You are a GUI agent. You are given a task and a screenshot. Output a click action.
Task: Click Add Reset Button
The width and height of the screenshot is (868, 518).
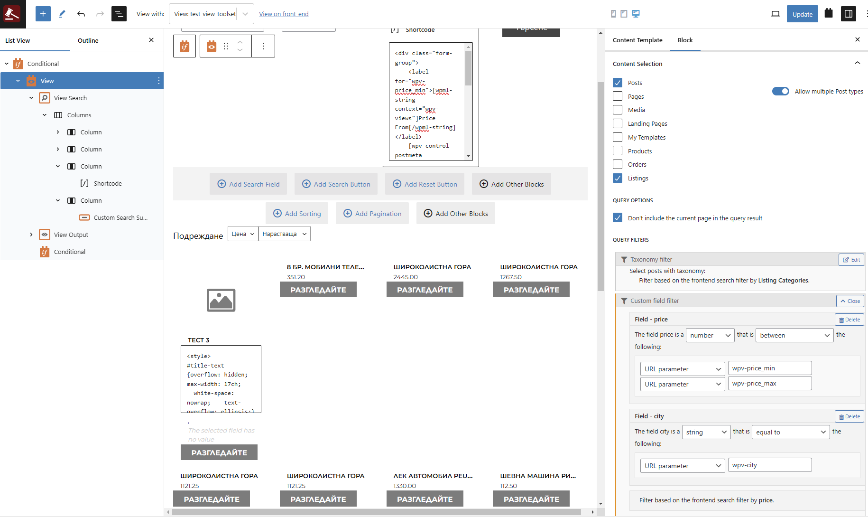pos(425,184)
